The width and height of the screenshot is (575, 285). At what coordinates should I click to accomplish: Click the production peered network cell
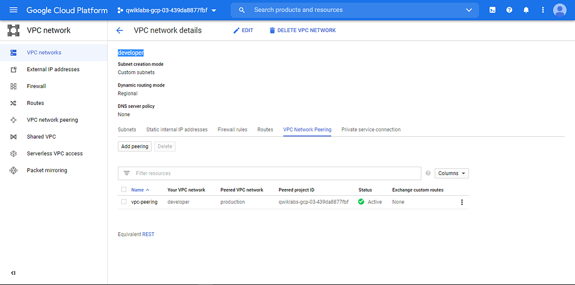click(x=232, y=202)
